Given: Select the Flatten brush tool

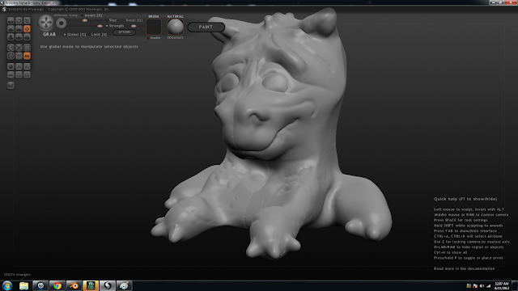Looking at the screenshot, I should coord(19,29).
